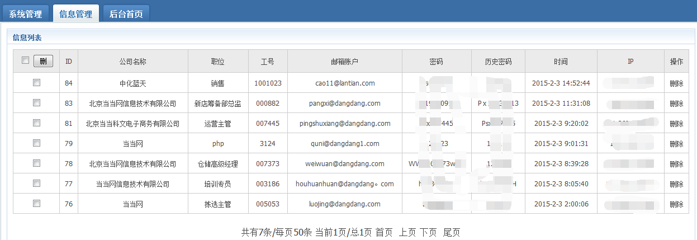The image size is (697, 240).
Task: Click position cell 拣选主管
Action: 218,204
